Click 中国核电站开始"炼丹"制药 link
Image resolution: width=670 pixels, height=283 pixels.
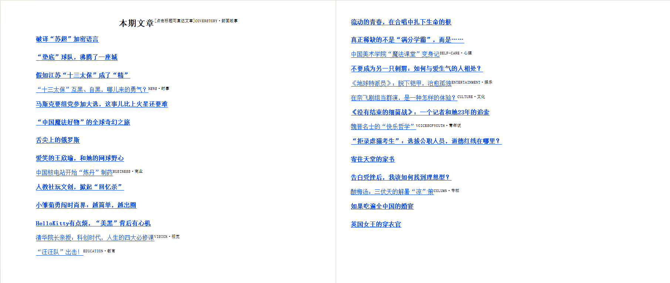tap(74, 173)
